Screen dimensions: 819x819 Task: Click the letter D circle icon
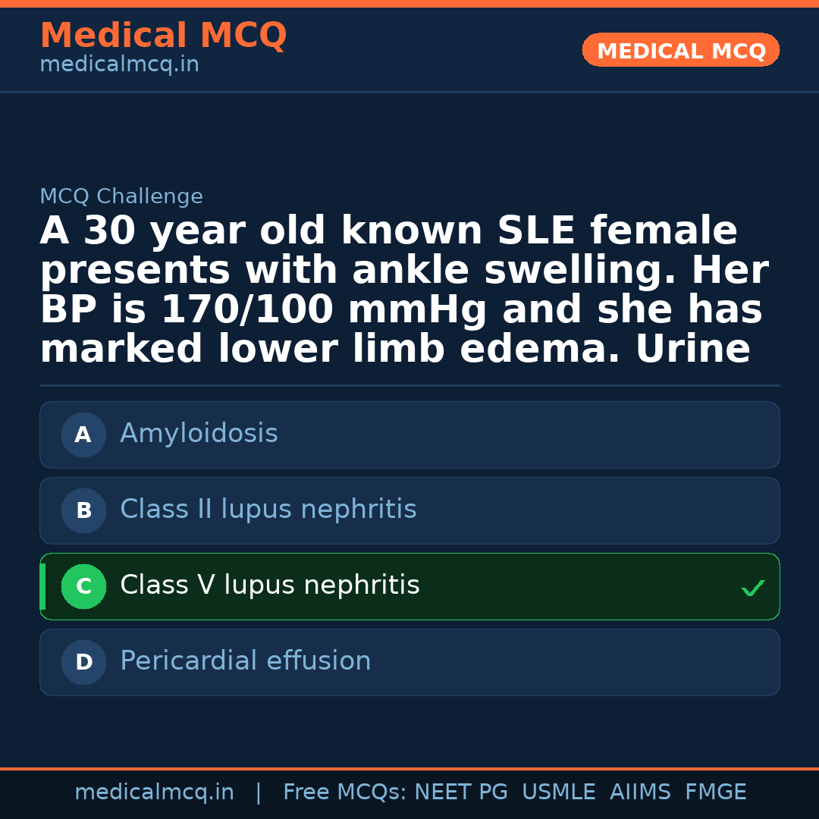point(83,663)
